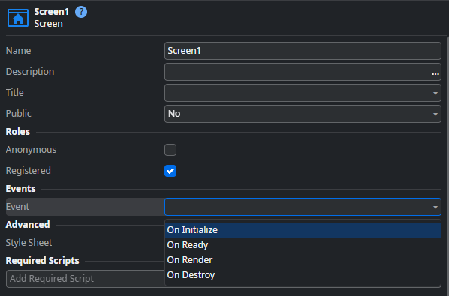This screenshot has height=296, width=449.
Task: Open the Public dropdown showing No
Action: [x=303, y=114]
